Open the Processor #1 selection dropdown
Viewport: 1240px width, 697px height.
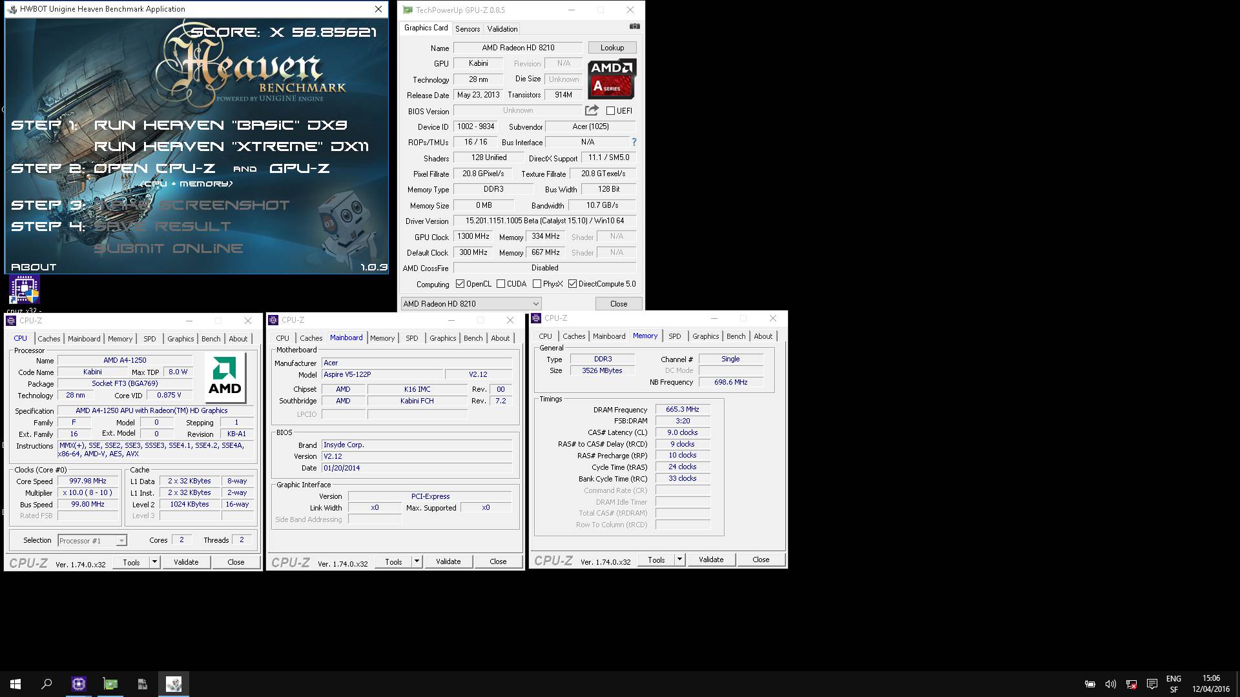(92, 541)
